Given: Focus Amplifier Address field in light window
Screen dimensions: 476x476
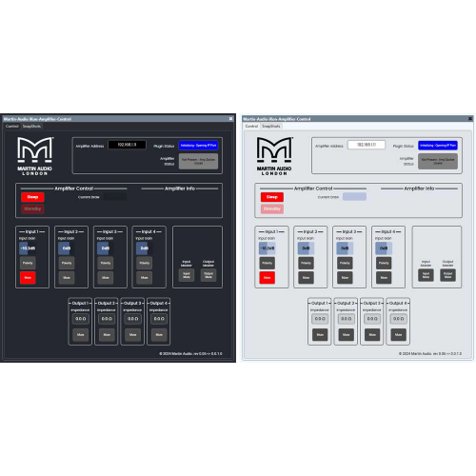Looking at the screenshot, I should [367, 145].
